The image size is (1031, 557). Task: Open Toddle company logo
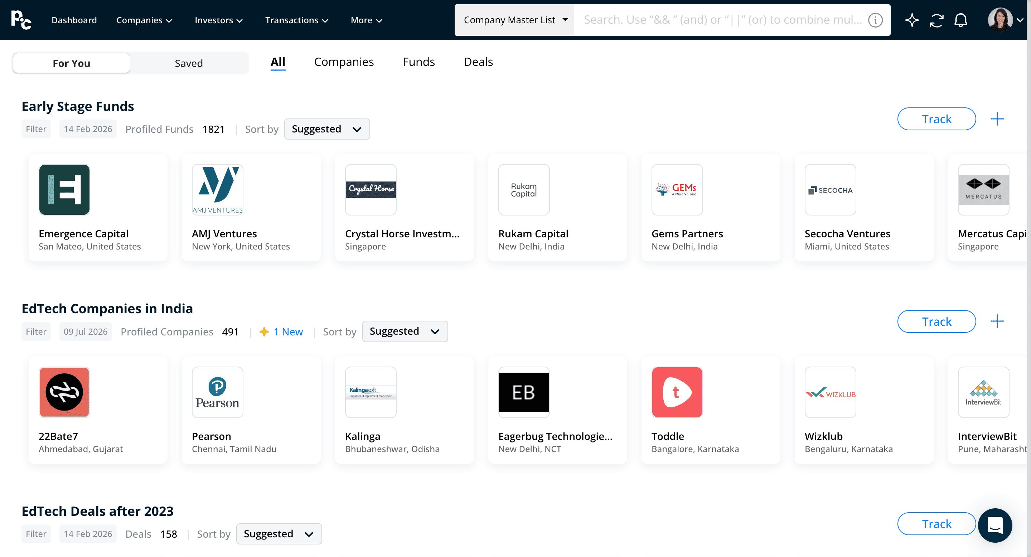677,392
